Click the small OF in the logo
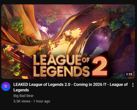 [x=85, y=60]
